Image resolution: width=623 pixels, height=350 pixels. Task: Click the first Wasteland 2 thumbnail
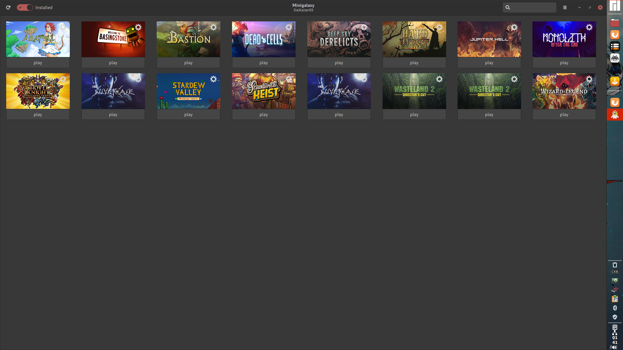click(414, 91)
